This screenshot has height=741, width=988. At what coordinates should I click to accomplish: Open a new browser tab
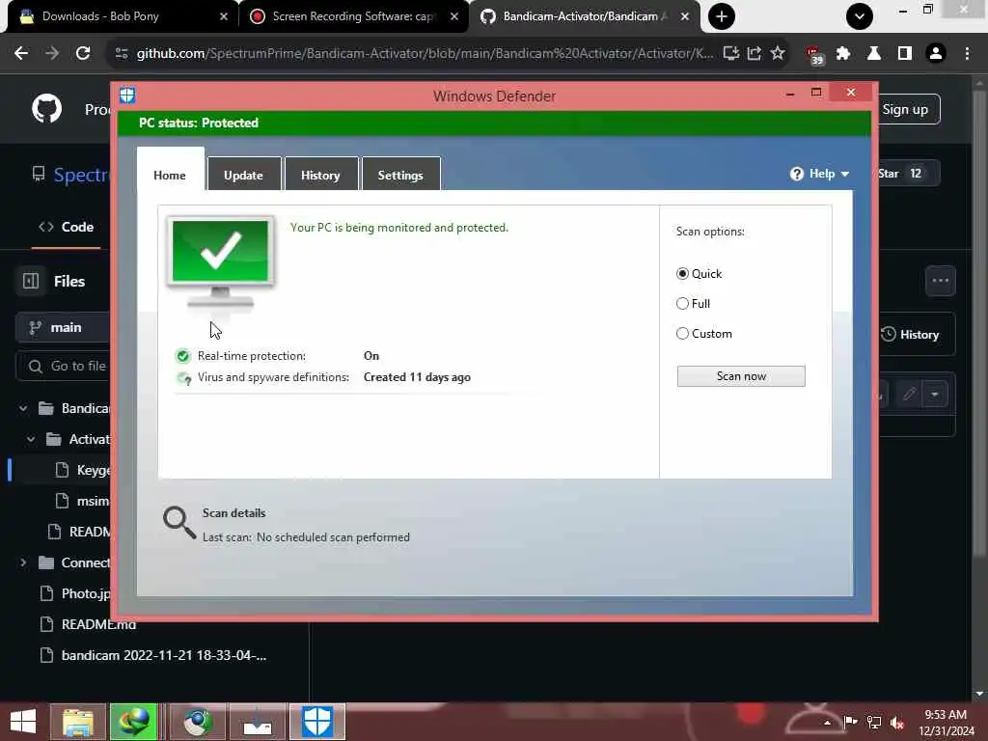click(722, 16)
